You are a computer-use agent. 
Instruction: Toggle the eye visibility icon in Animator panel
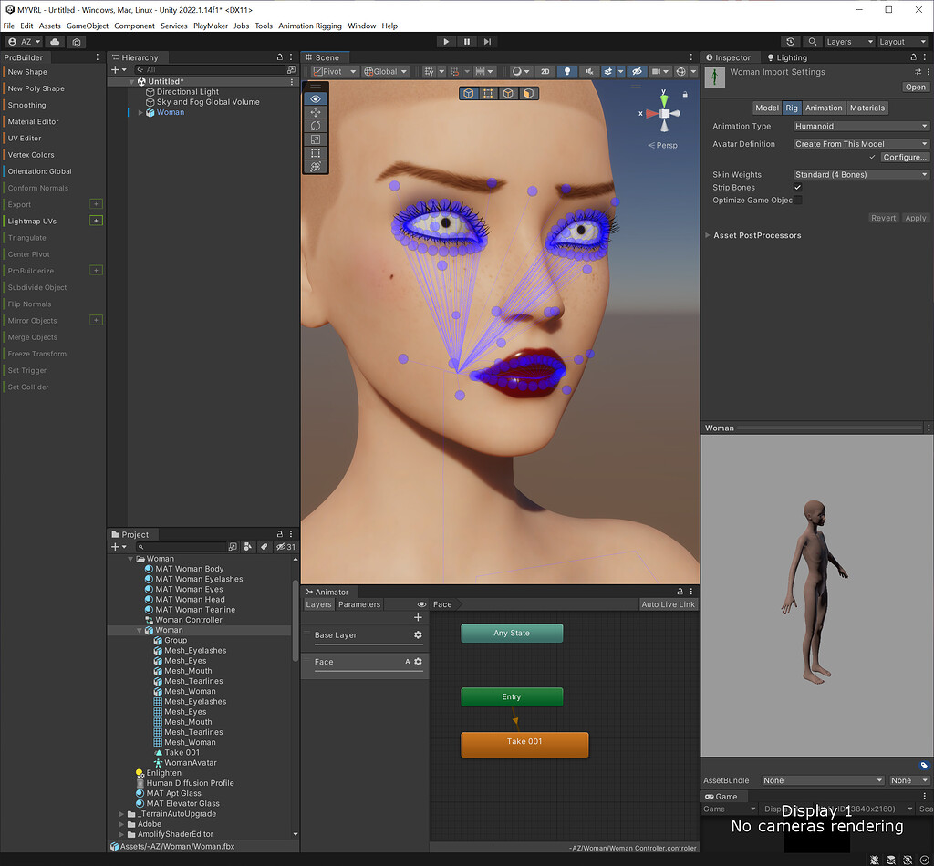[x=420, y=604]
